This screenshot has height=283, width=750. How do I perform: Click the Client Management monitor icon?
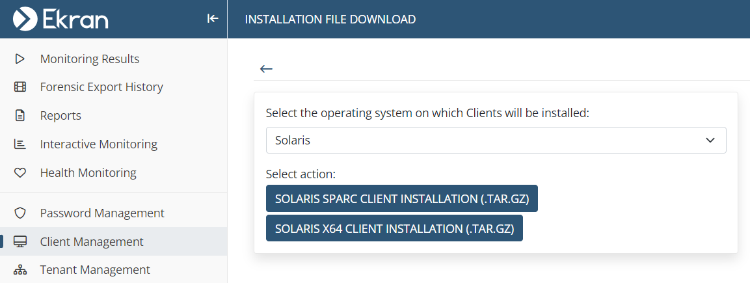coord(20,241)
